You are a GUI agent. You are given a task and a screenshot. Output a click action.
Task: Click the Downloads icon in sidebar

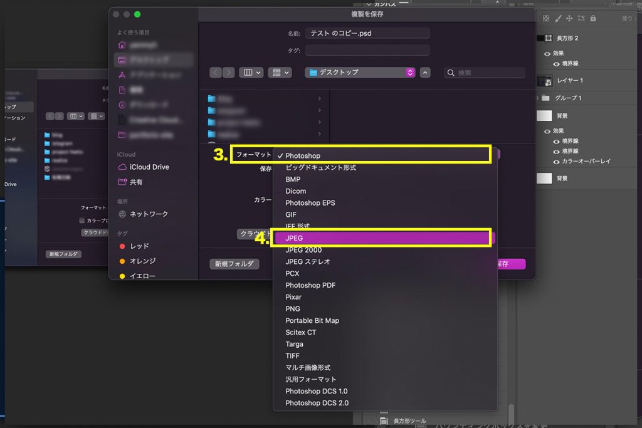point(122,105)
